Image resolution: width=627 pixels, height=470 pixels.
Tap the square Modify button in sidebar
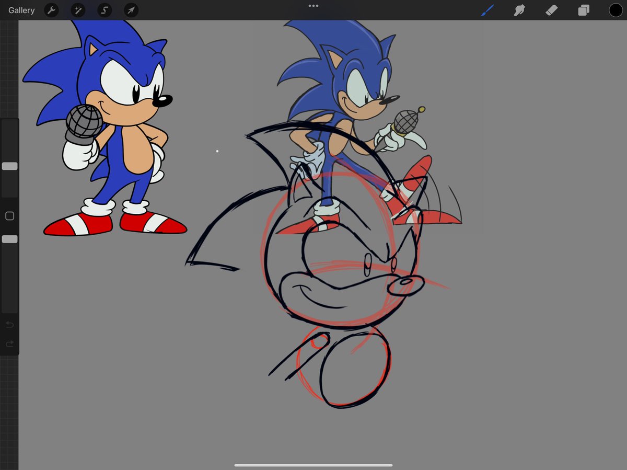[9, 216]
